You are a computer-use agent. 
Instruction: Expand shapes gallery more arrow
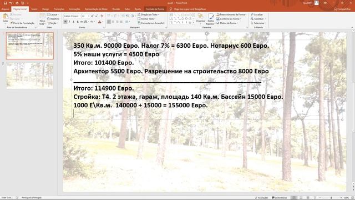click(194, 23)
